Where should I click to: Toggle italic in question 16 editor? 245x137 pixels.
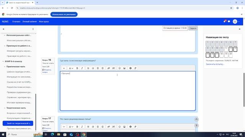click(82, 68)
